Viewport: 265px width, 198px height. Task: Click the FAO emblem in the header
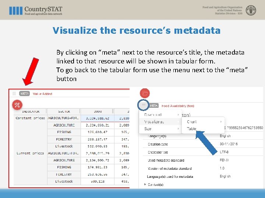[x=251, y=10]
